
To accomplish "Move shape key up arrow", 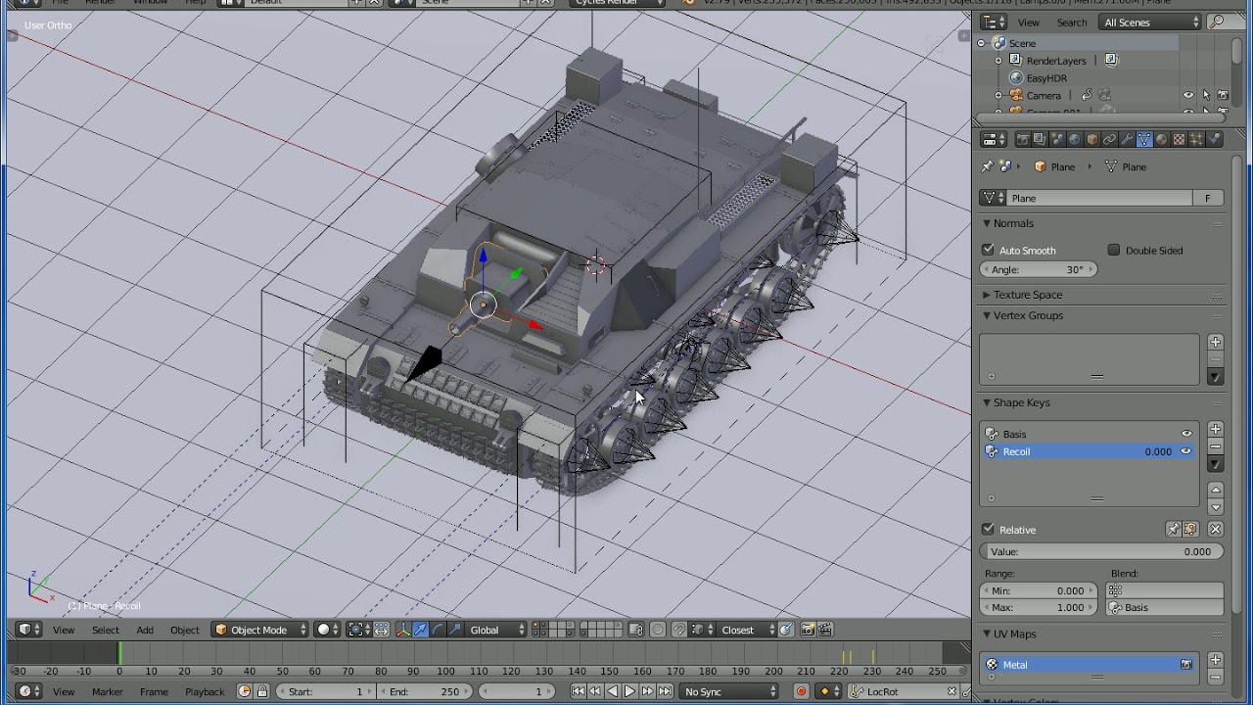I will point(1215,490).
